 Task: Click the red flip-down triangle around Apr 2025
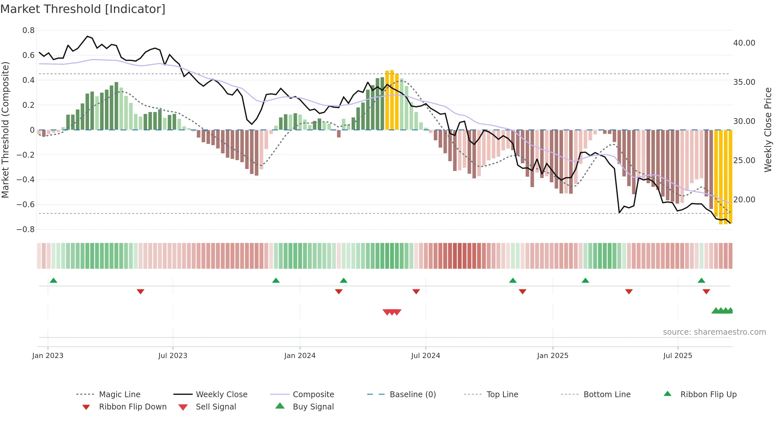629,292
